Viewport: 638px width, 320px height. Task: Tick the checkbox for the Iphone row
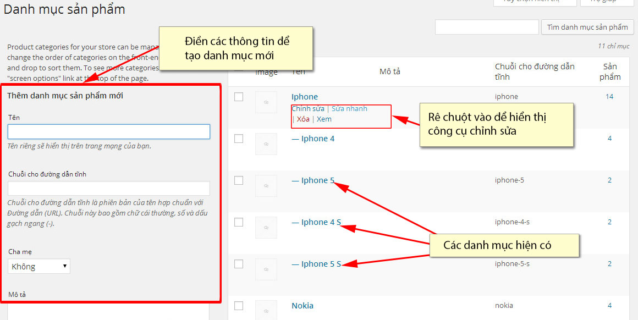239,97
